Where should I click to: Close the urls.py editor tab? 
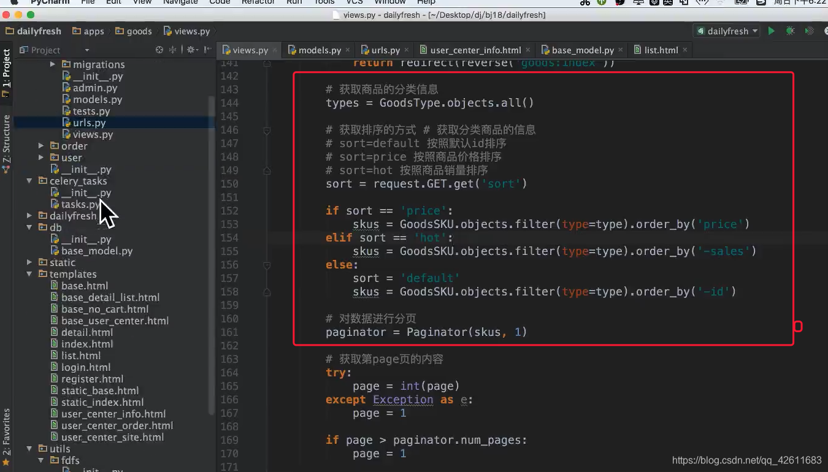407,50
